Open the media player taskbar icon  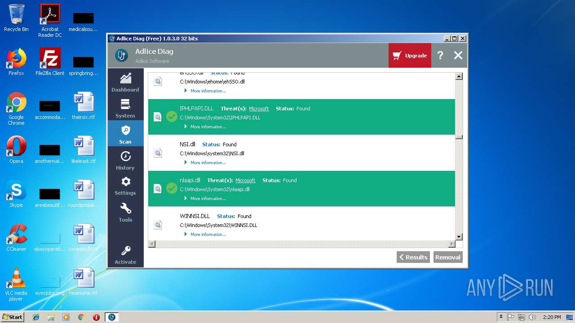[x=66, y=317]
